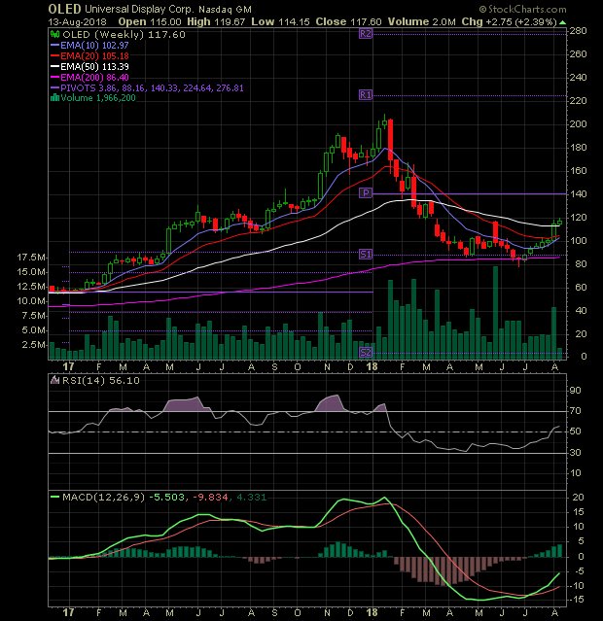Click the S month label under volume bars
Image resolution: width=603 pixels, height=621 pixels.
pyautogui.click(x=274, y=367)
